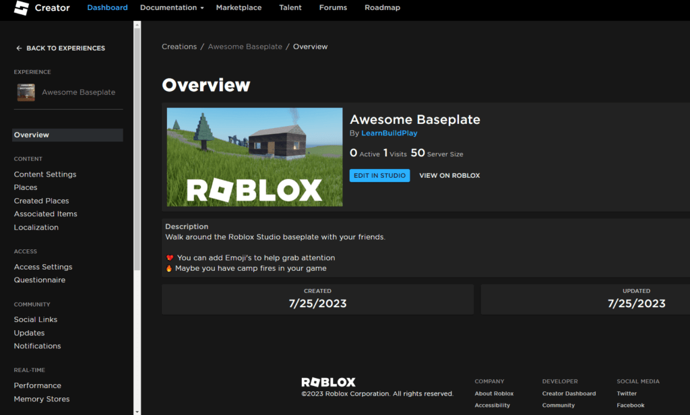Click the Creator wordmark text

click(x=52, y=8)
